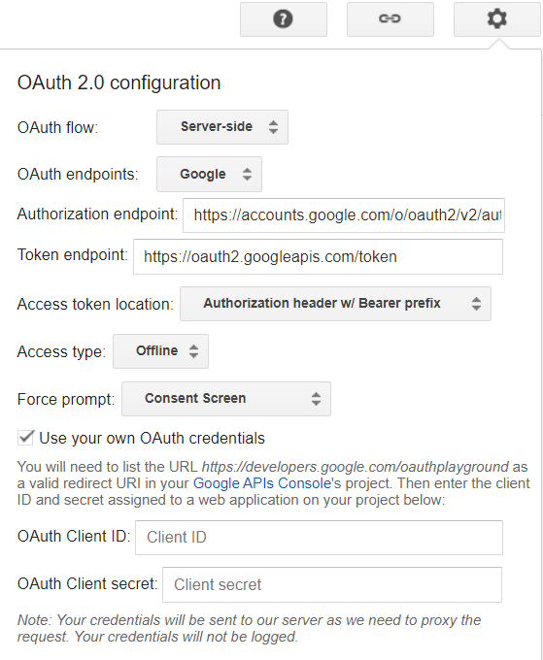
Task: Click the link chain icon button
Action: pyautogui.click(x=390, y=19)
